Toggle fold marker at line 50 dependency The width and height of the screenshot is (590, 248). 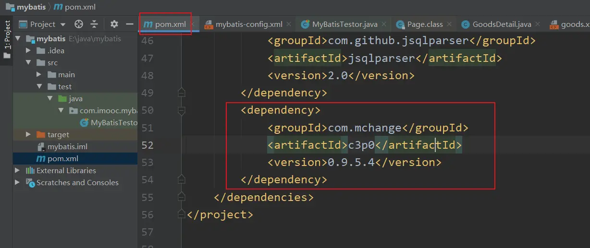(181, 110)
